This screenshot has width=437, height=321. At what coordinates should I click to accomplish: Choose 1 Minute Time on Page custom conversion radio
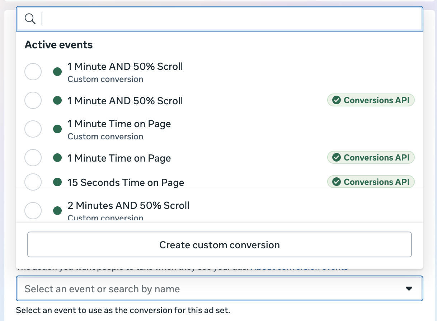(33, 129)
